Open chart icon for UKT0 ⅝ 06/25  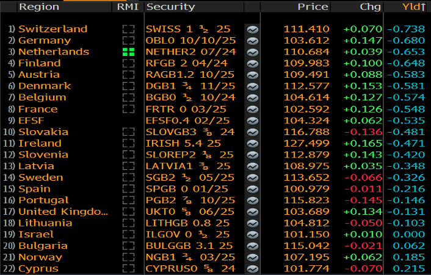[x=252, y=212]
